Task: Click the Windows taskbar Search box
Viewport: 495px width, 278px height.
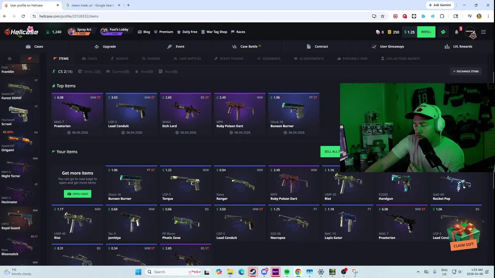Action: click(x=173, y=272)
